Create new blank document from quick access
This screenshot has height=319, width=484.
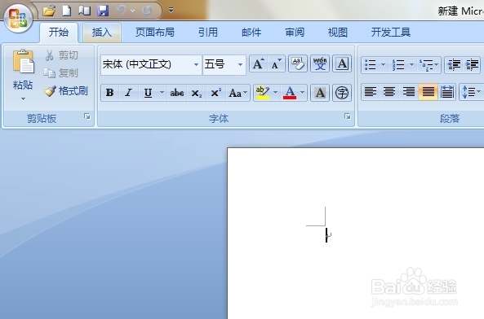(66, 11)
